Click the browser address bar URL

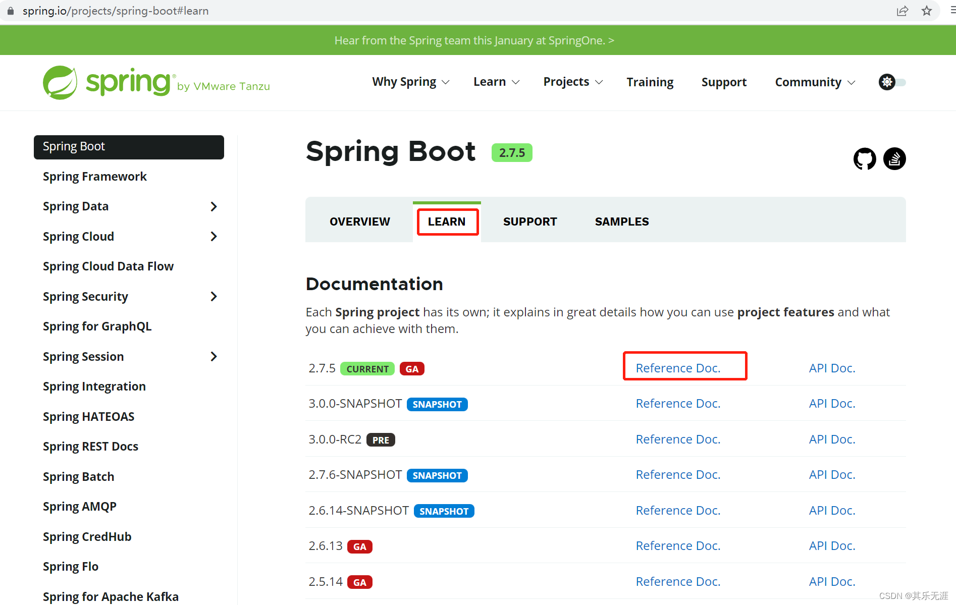[x=116, y=11]
